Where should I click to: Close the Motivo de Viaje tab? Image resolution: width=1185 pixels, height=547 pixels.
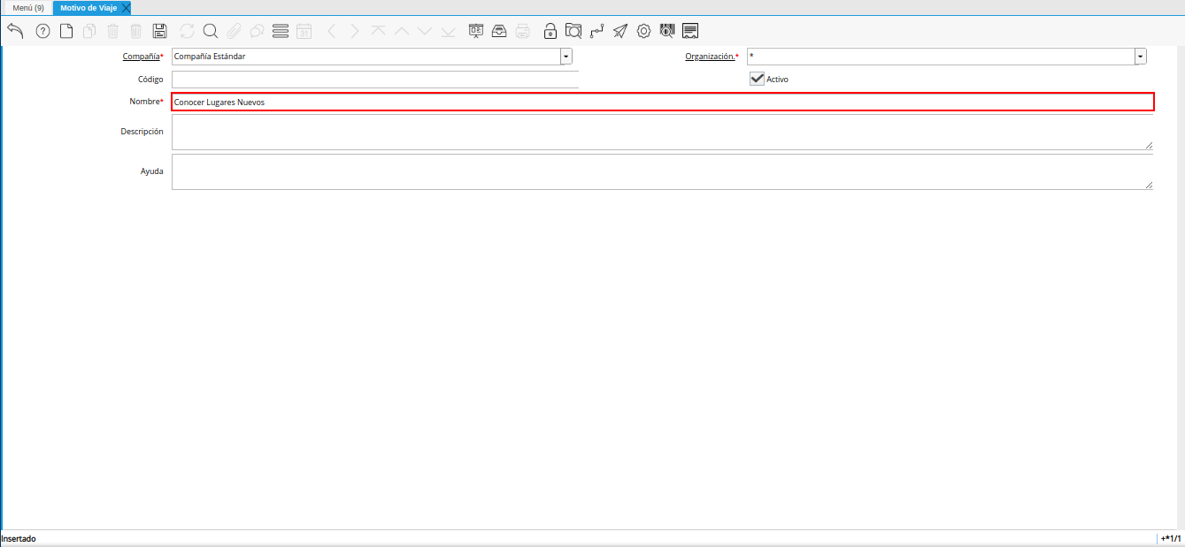pyautogui.click(x=126, y=7)
